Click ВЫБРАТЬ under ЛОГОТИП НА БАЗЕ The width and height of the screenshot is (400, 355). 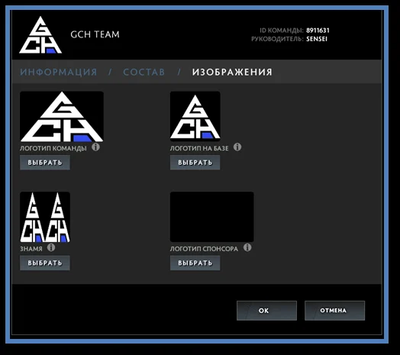(195, 163)
